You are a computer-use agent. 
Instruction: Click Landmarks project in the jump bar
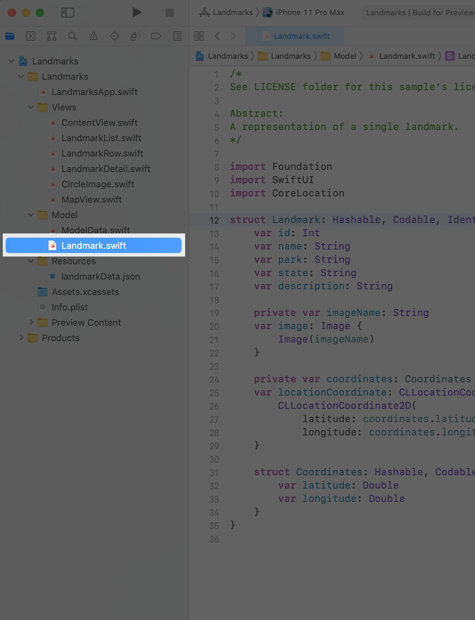coord(222,56)
